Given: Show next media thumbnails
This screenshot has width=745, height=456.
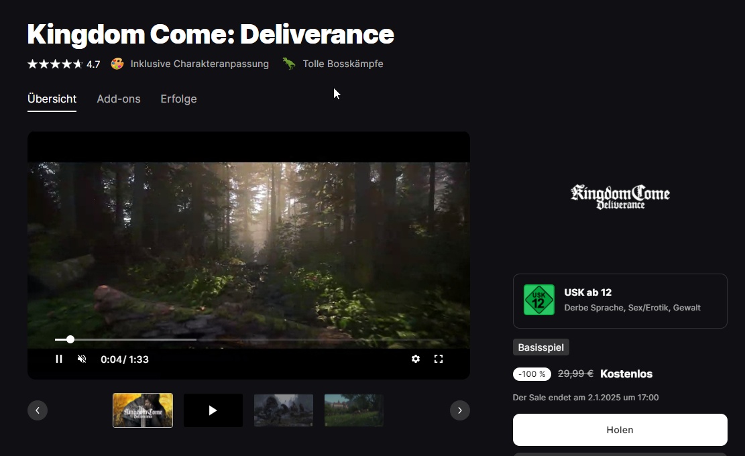Looking at the screenshot, I should [459, 410].
